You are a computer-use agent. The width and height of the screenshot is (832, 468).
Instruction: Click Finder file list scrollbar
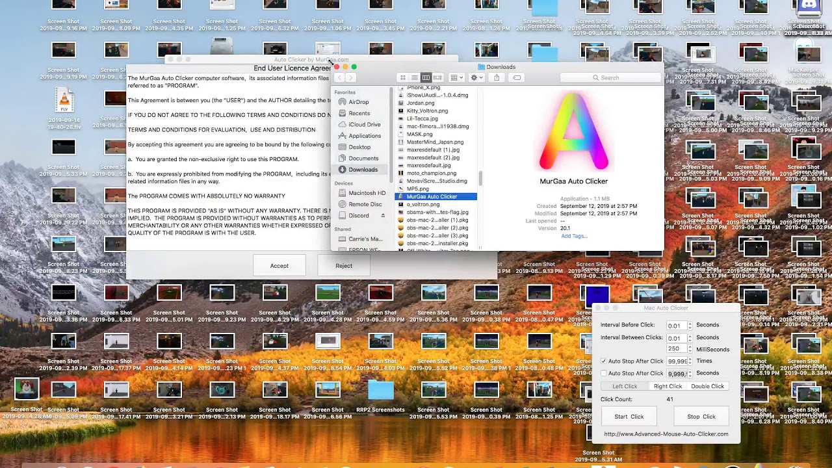pos(480,177)
